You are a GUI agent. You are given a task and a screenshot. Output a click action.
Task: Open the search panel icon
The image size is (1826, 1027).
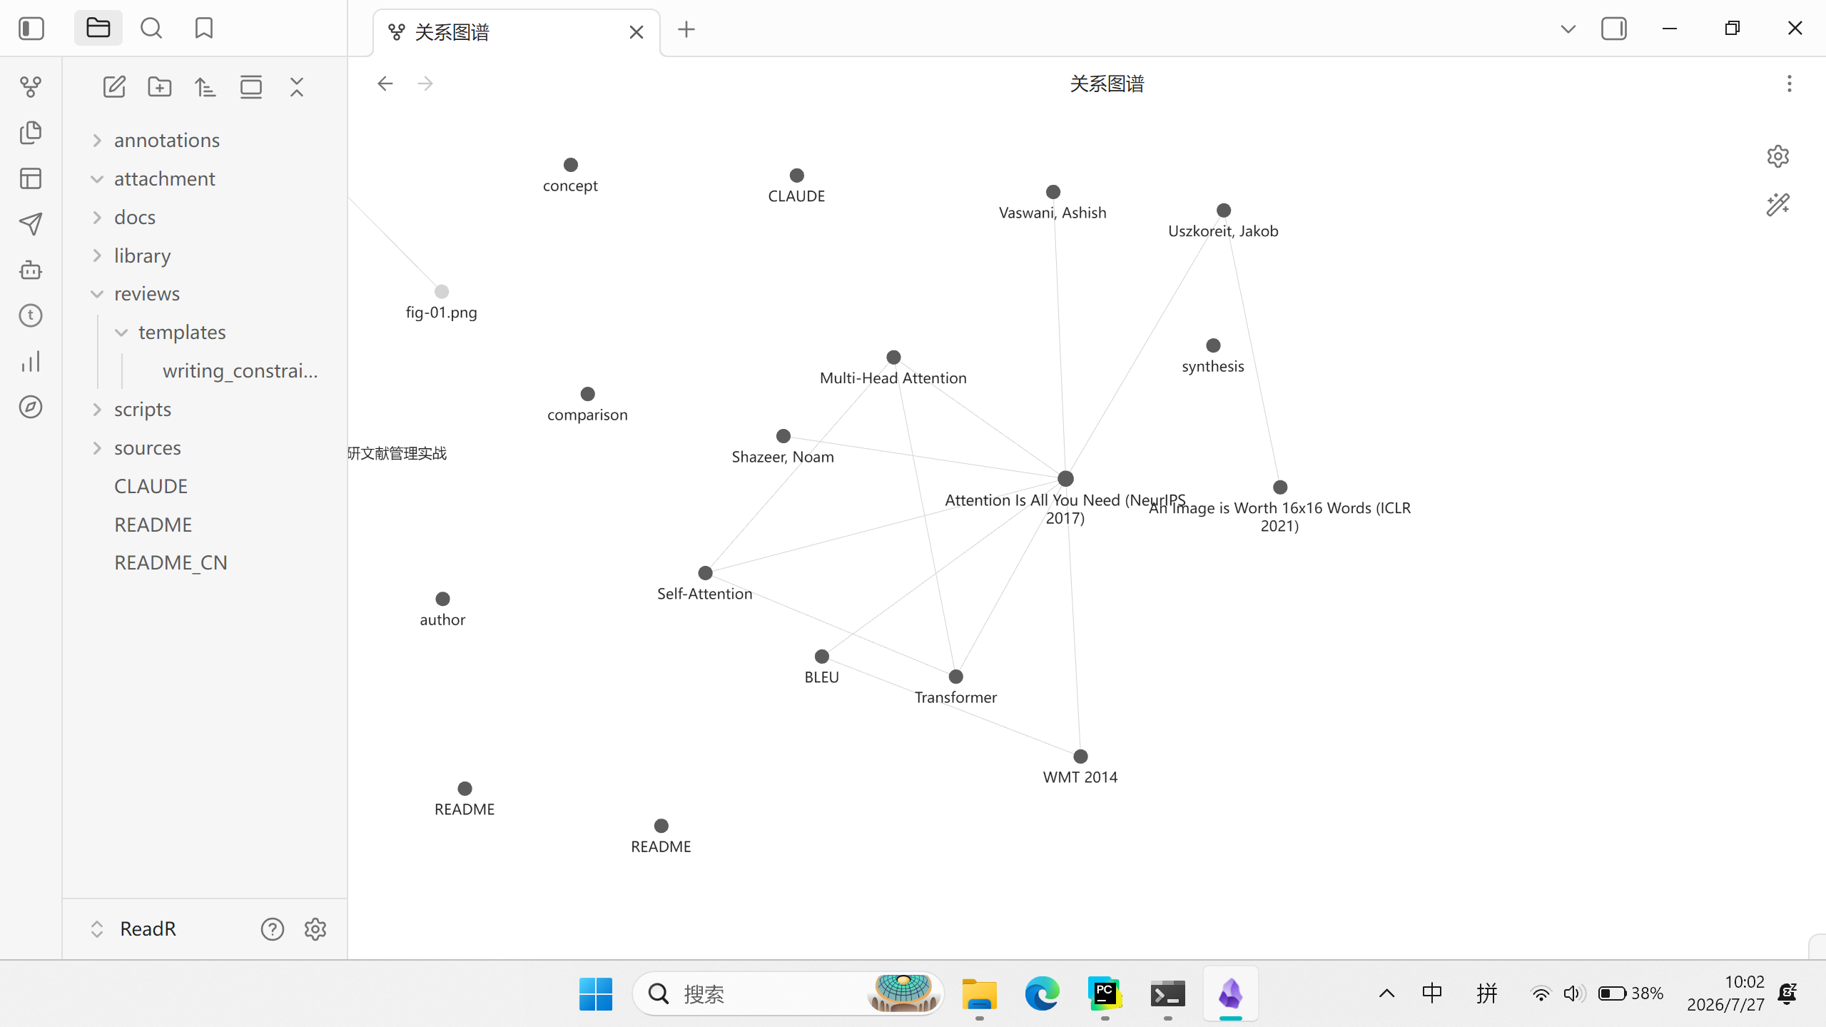click(x=151, y=29)
